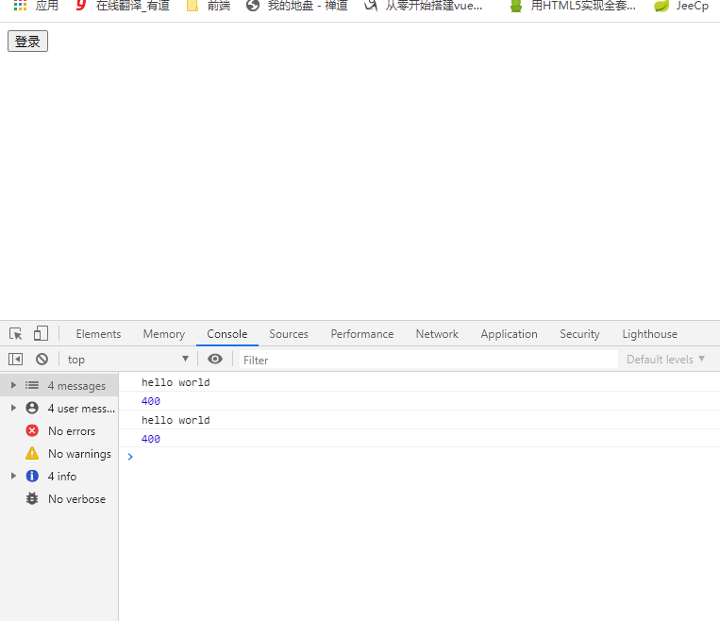Click the second 400 log value
Image resolution: width=720 pixels, height=621 pixels.
coord(151,439)
